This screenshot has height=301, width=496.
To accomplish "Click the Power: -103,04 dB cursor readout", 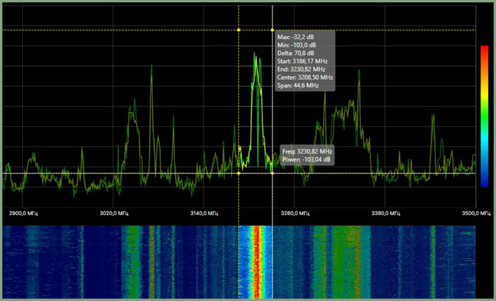I will 307,159.
